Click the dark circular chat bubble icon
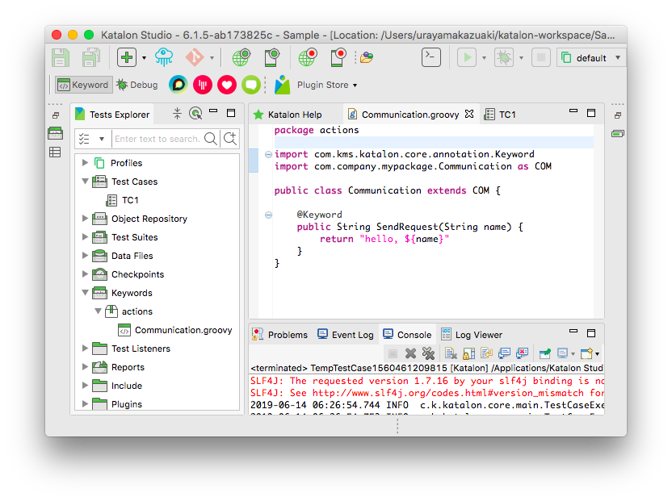 (178, 85)
